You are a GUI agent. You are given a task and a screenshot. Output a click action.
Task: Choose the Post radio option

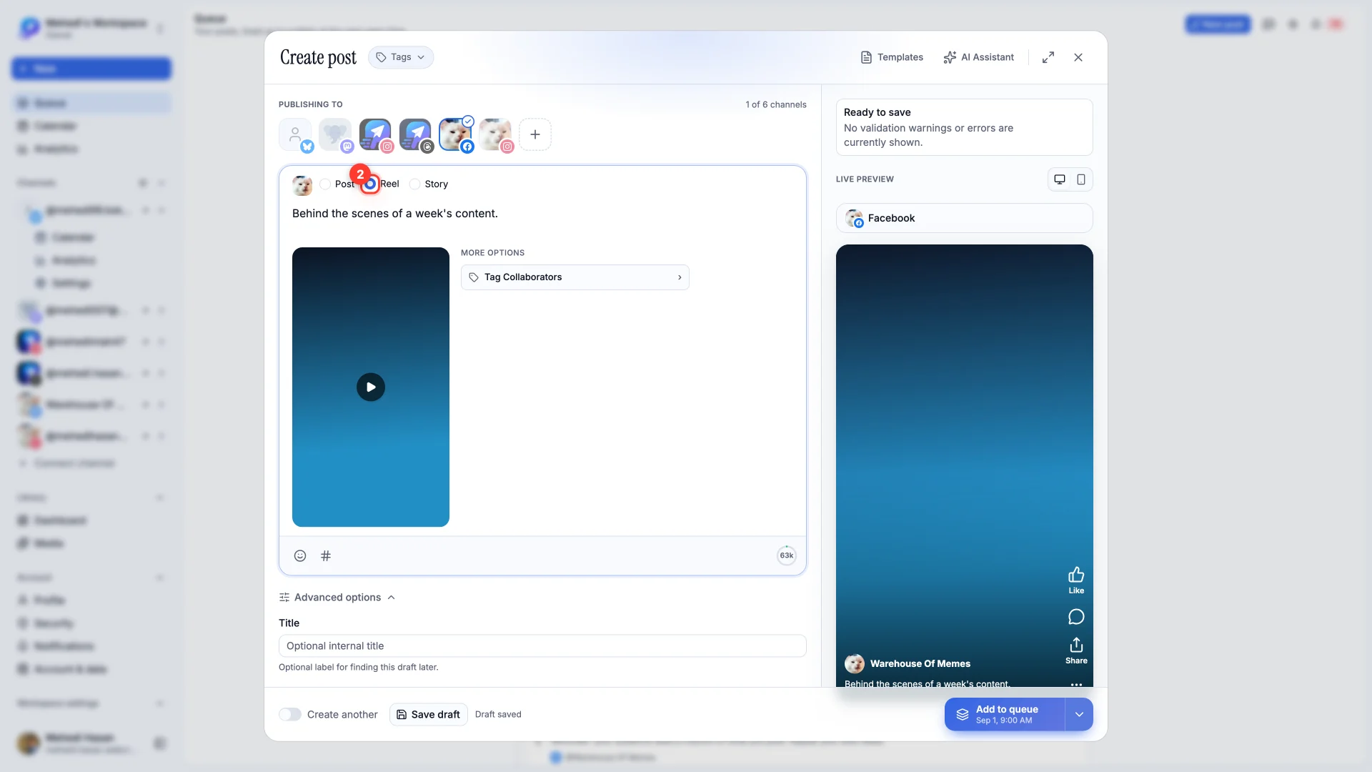tap(325, 184)
